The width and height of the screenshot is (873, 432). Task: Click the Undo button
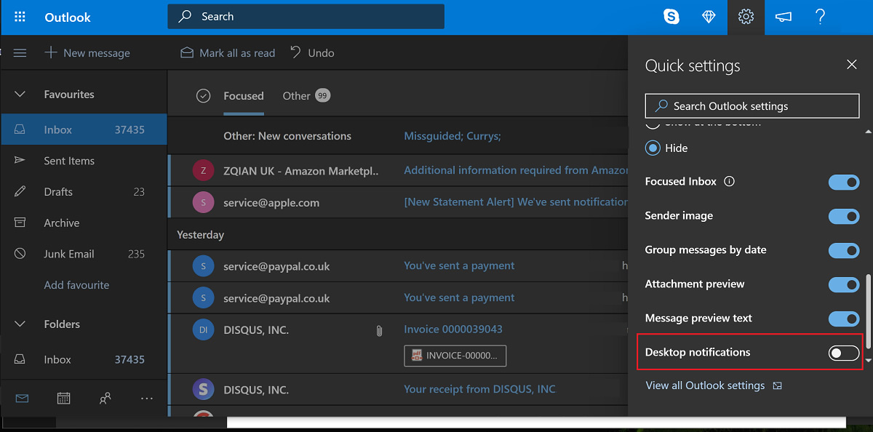click(312, 52)
